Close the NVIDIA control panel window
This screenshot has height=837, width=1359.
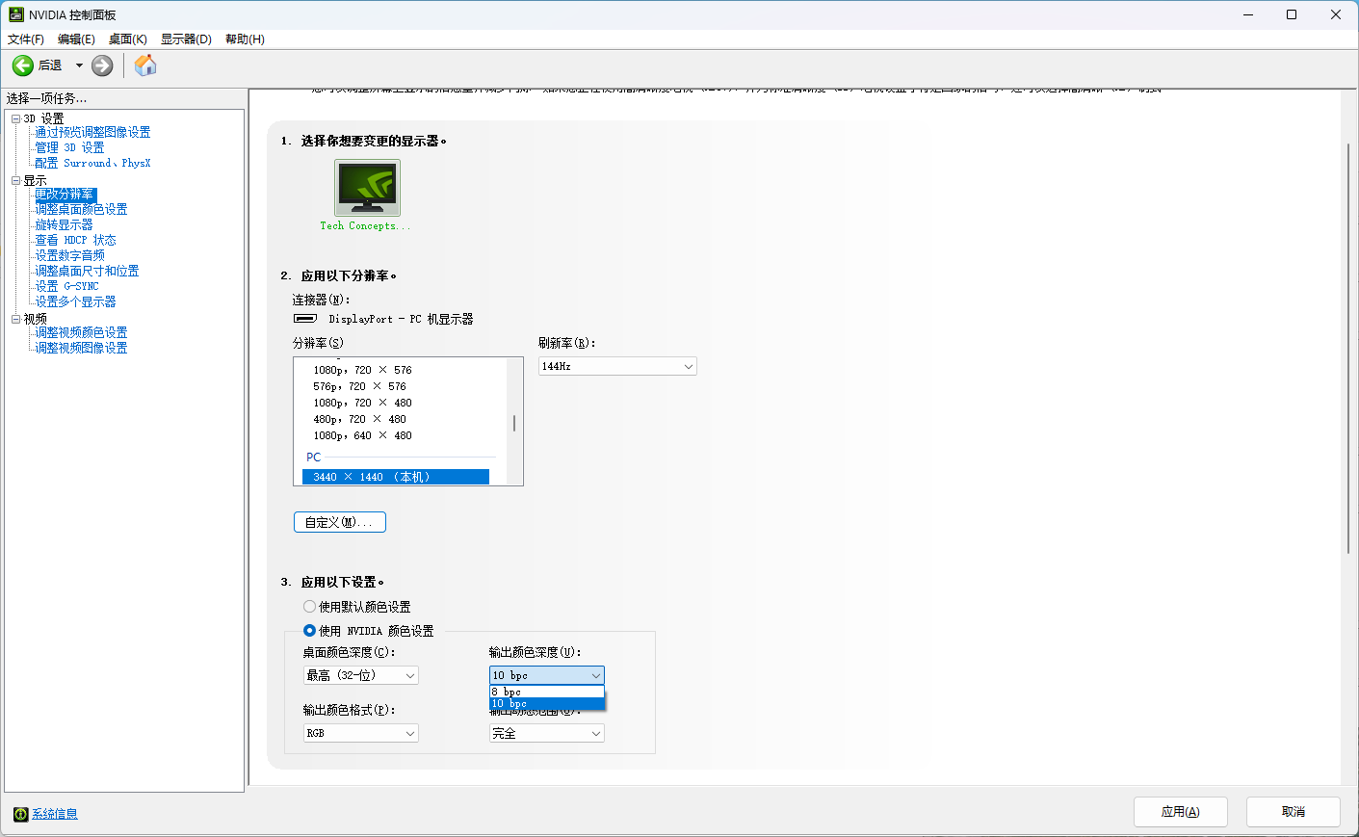tap(1336, 14)
